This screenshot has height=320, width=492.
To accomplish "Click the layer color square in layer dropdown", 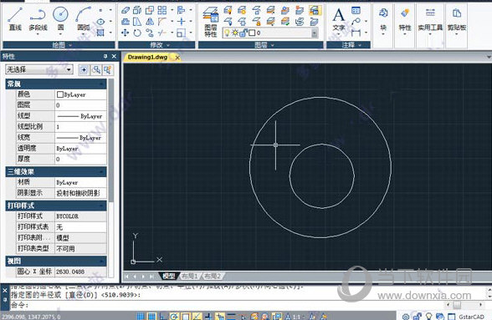I will pyautogui.click(x=252, y=33).
